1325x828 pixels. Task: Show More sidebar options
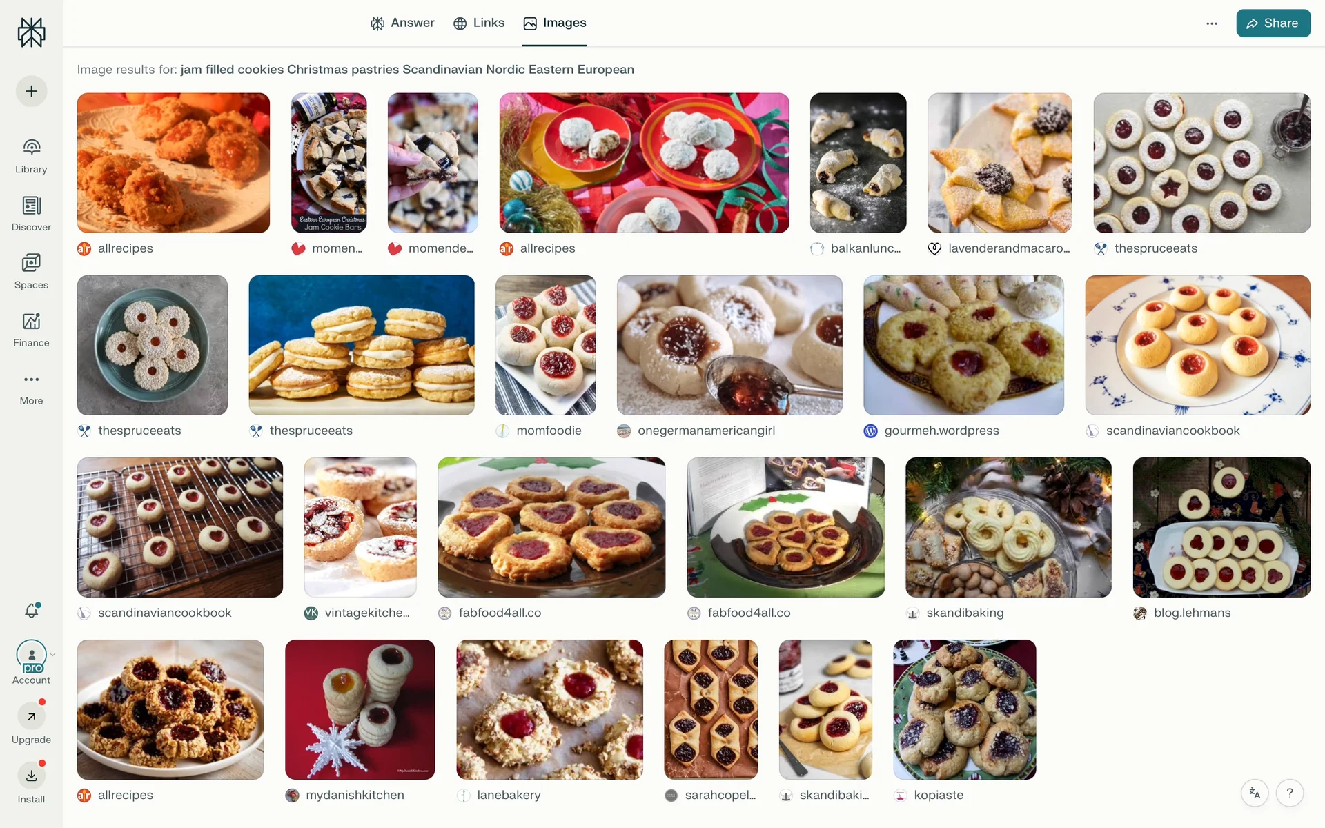31,389
